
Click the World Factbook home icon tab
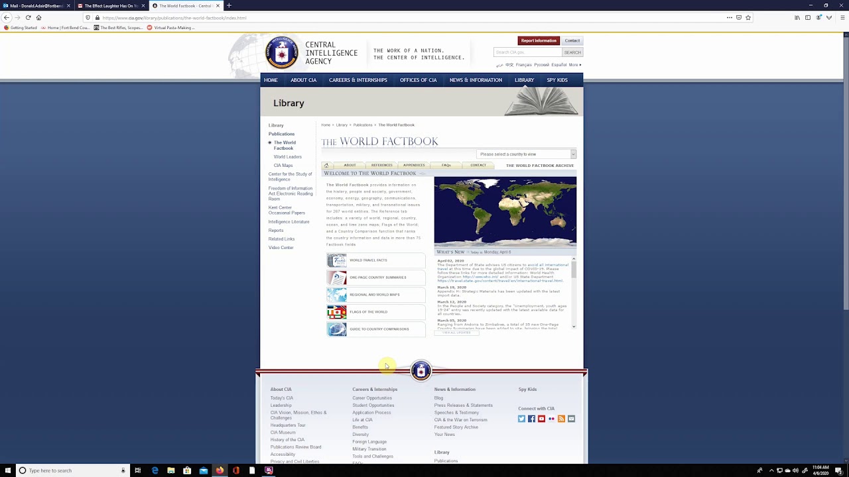(x=326, y=166)
